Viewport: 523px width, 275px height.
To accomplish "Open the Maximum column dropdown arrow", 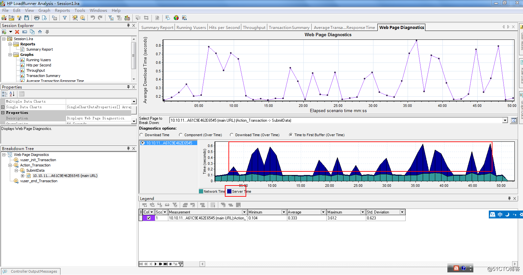I will (x=363, y=212).
